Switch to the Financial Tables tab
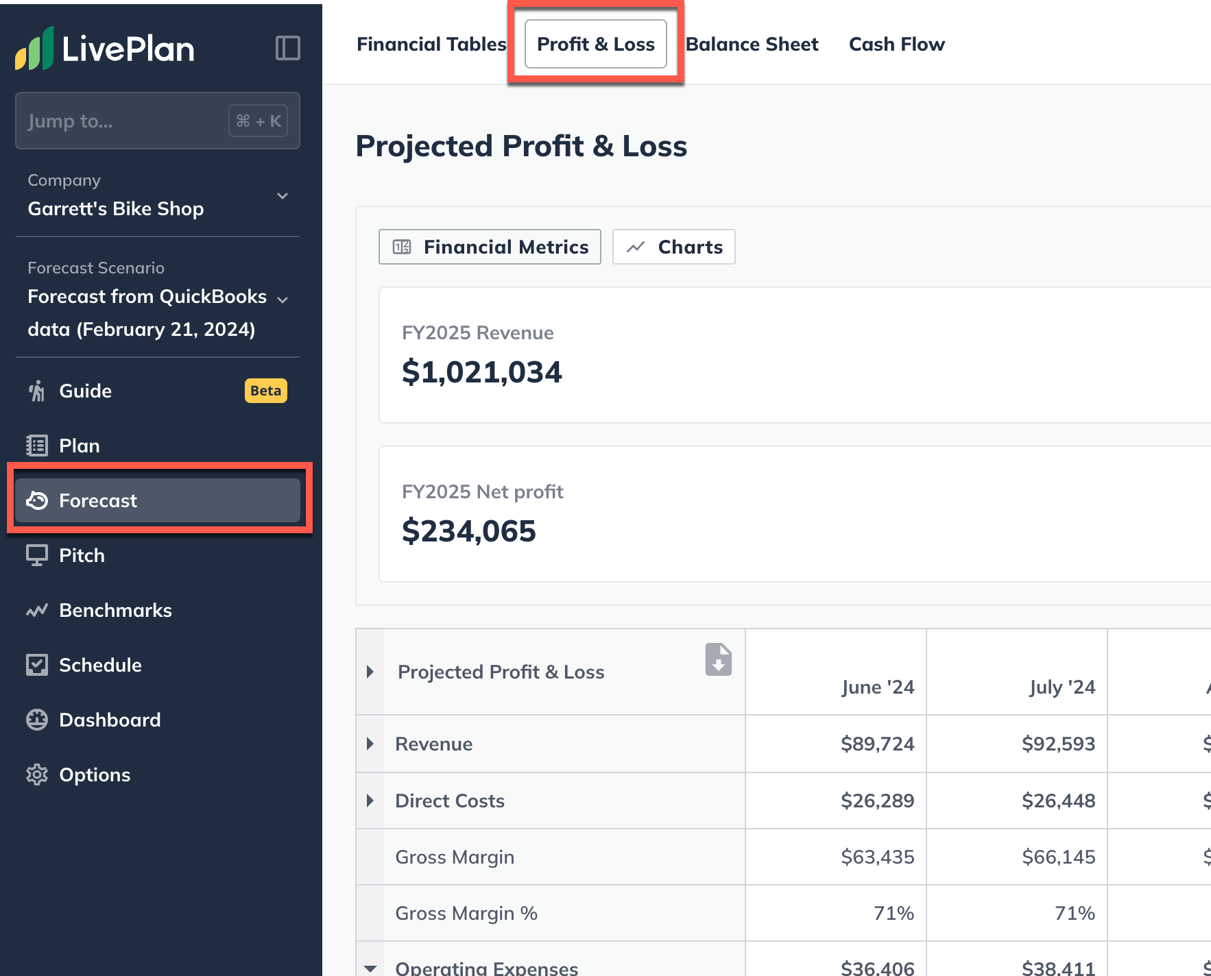 pyautogui.click(x=431, y=44)
